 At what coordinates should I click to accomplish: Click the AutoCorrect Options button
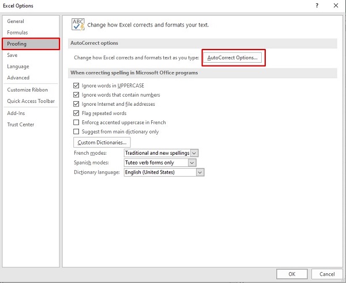pos(232,58)
